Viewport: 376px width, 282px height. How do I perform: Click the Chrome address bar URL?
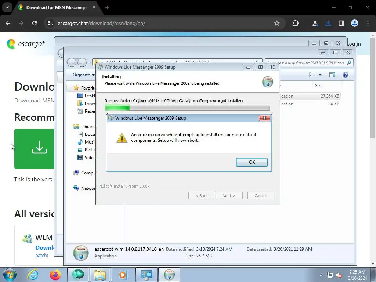pyautogui.click(x=101, y=23)
